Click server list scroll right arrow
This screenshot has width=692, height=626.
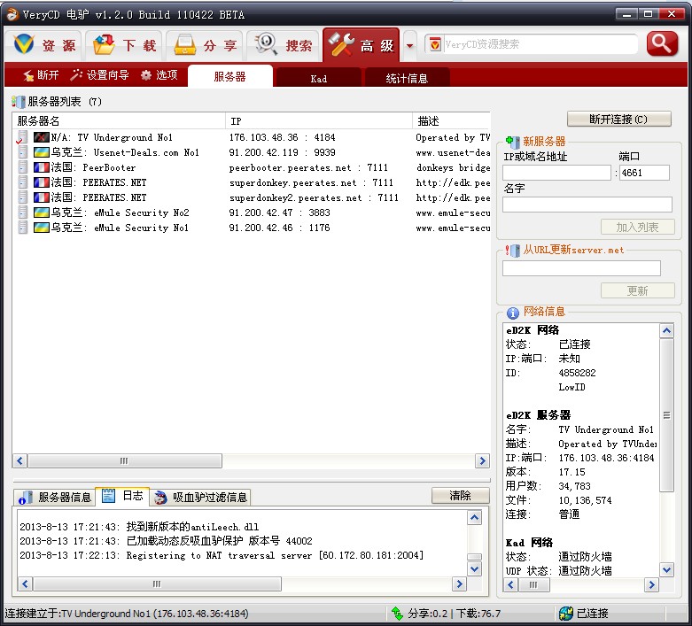coord(482,461)
